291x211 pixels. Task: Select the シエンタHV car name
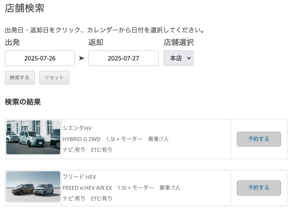(77, 128)
